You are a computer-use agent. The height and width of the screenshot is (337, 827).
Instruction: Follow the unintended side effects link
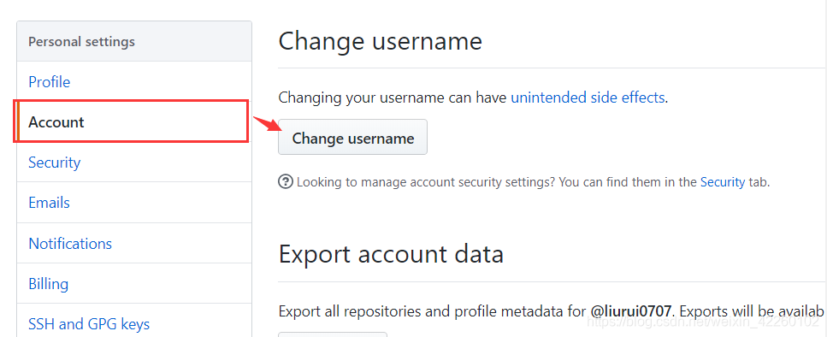pyautogui.click(x=588, y=98)
